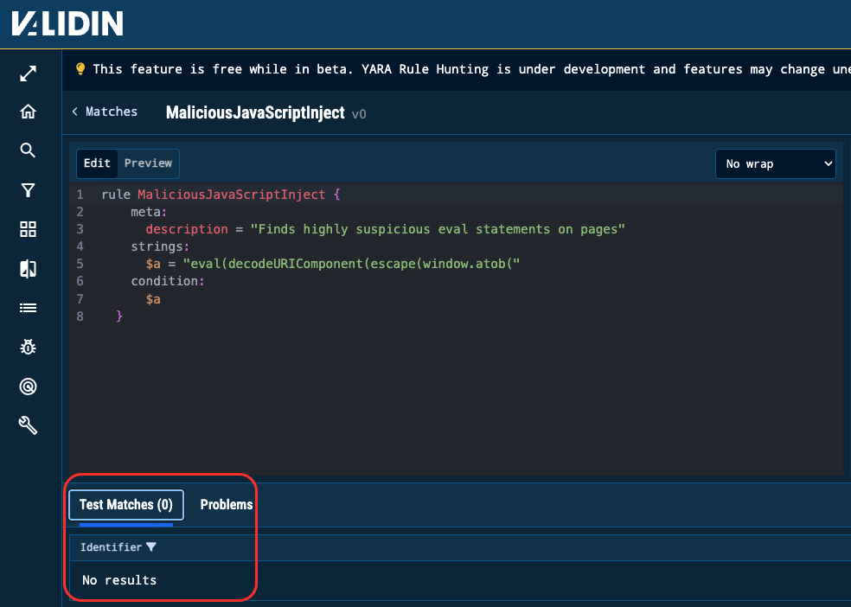Open the wrench tools icon in sidebar
The width and height of the screenshot is (851, 607).
[x=28, y=425]
